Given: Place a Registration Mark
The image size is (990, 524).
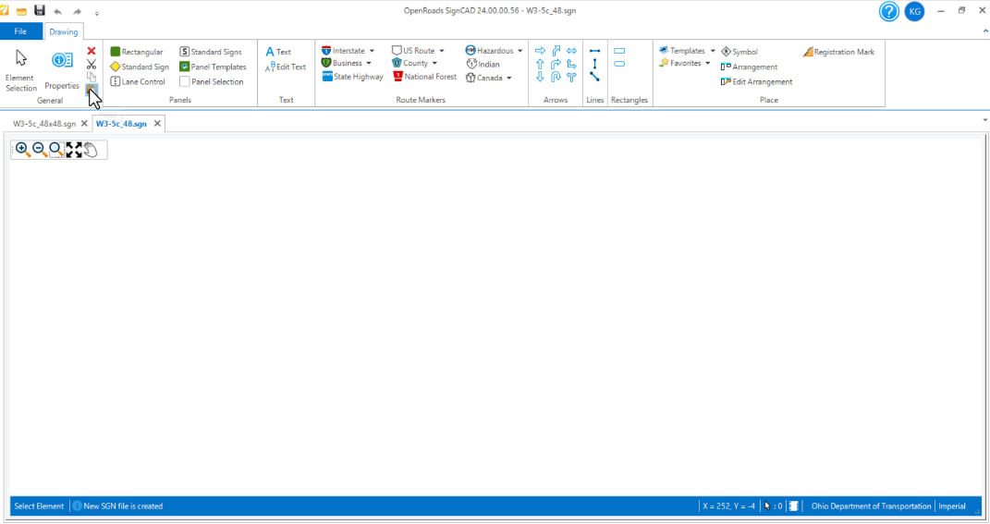Looking at the screenshot, I should (838, 52).
